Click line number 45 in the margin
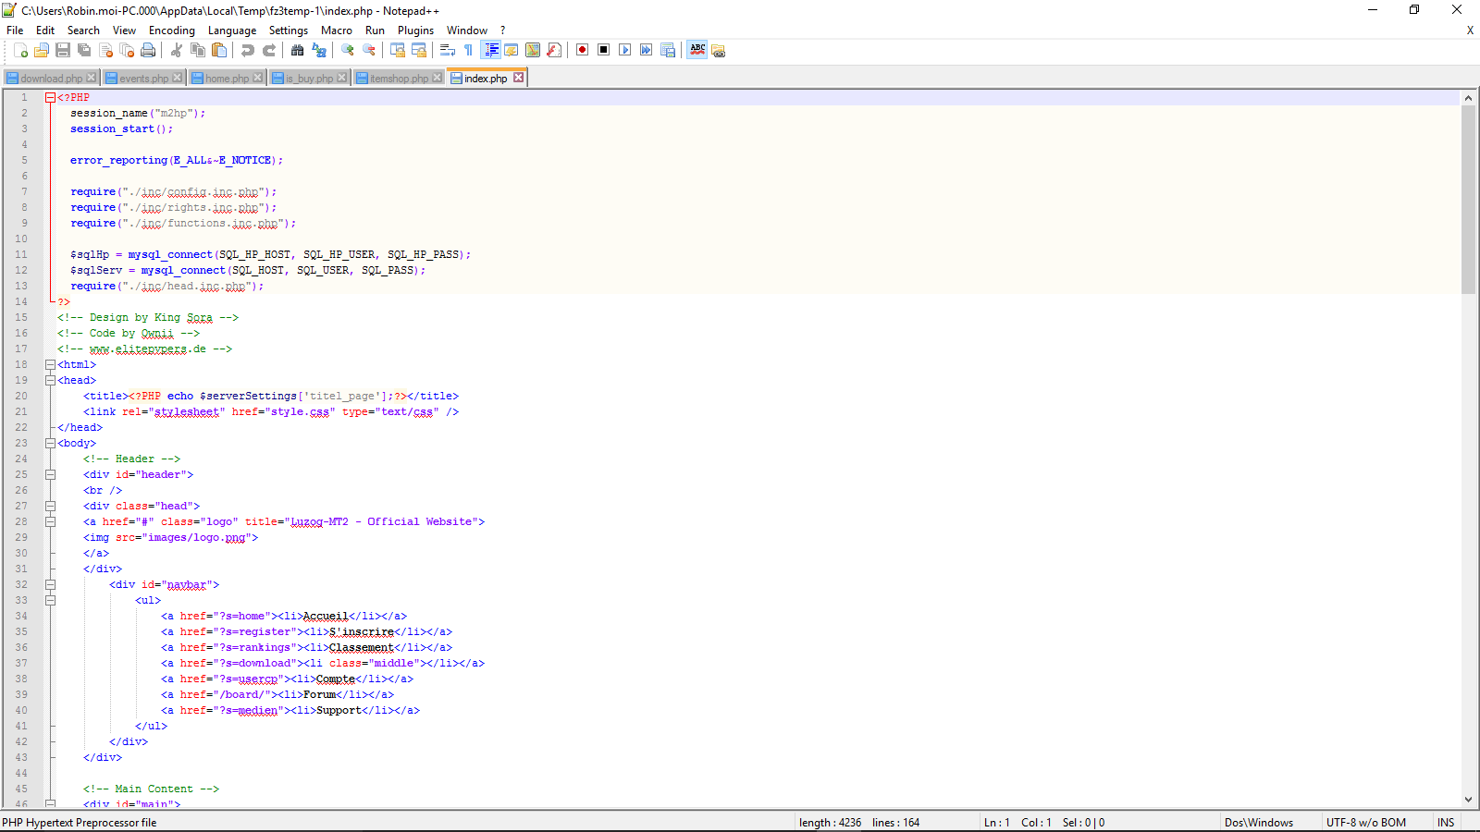Image resolution: width=1480 pixels, height=832 pixels. click(21, 789)
